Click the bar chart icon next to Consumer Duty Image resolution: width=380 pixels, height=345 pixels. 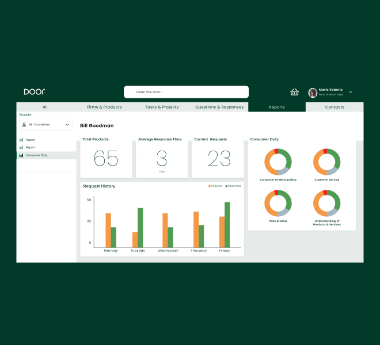click(x=21, y=155)
